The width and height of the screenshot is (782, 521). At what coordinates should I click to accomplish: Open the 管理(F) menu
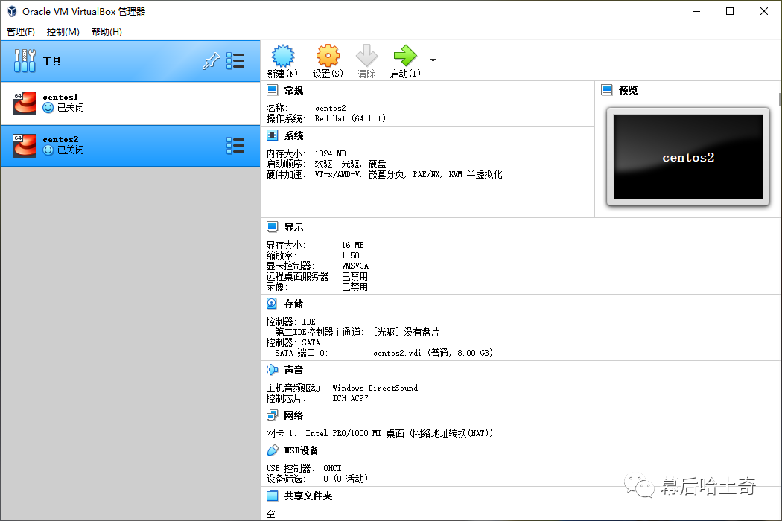tap(21, 32)
